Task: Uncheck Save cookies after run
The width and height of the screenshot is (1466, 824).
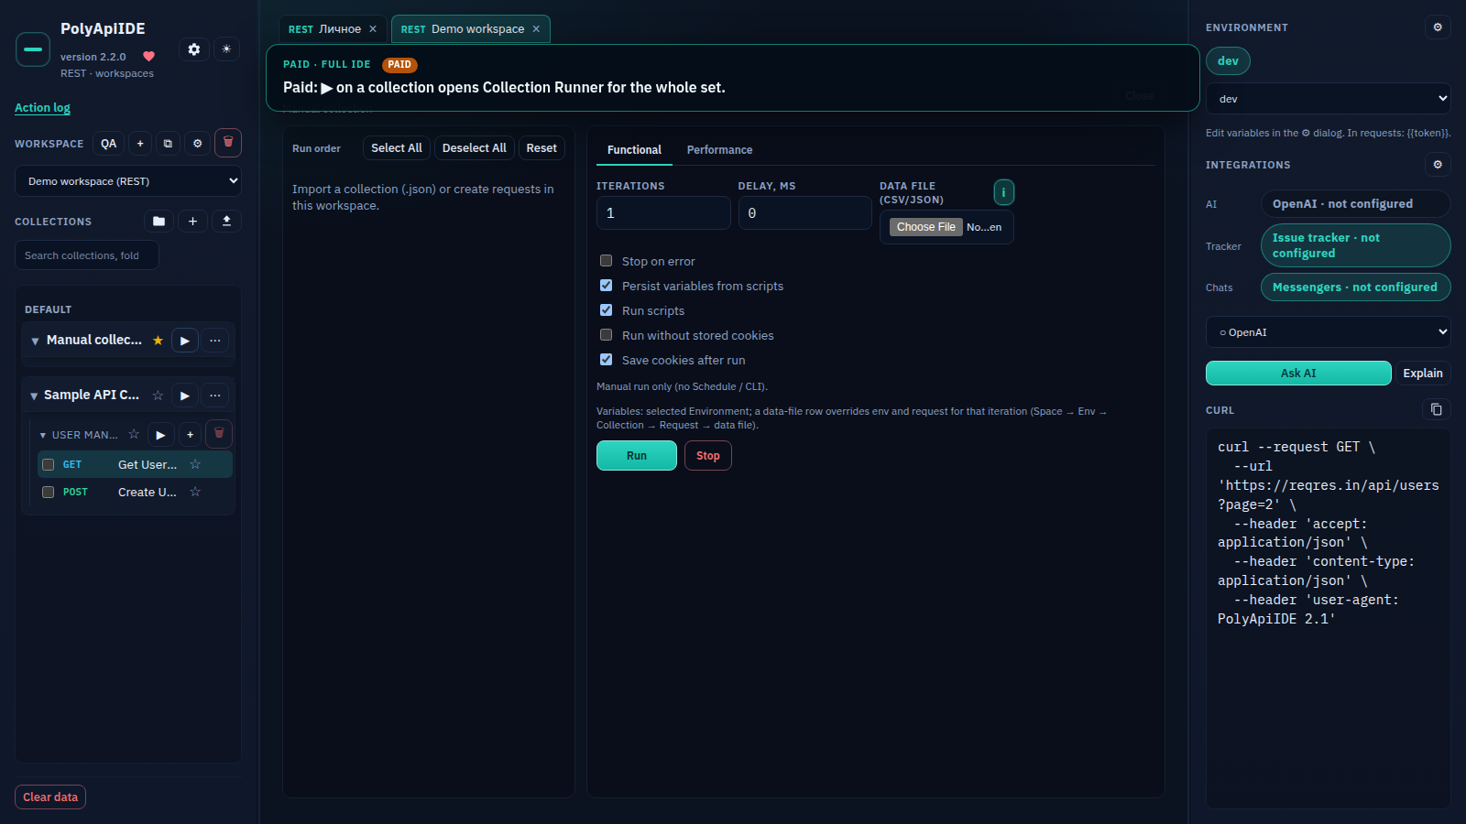Action: pos(606,360)
